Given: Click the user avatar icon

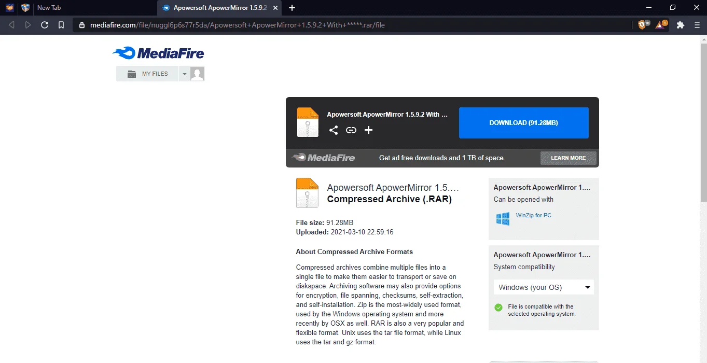Looking at the screenshot, I should 197,74.
